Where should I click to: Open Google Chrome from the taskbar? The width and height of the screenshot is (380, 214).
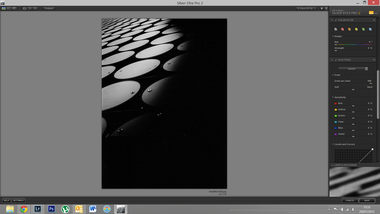coord(24,209)
